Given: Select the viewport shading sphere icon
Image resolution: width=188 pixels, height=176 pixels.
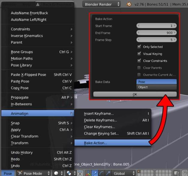Looking at the screenshot, I should [x=56, y=173].
